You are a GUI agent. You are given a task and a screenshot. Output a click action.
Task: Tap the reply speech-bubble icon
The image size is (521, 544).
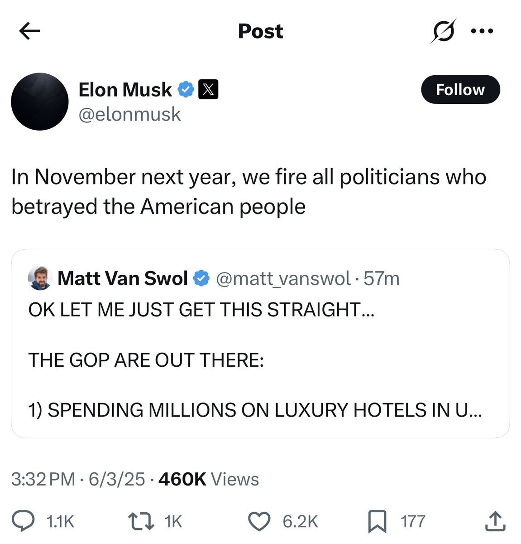23,521
